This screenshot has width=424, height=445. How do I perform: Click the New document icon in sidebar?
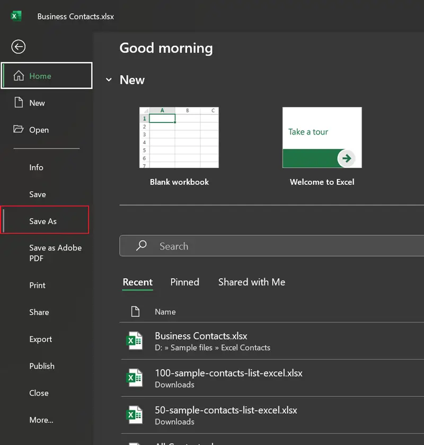click(x=19, y=103)
